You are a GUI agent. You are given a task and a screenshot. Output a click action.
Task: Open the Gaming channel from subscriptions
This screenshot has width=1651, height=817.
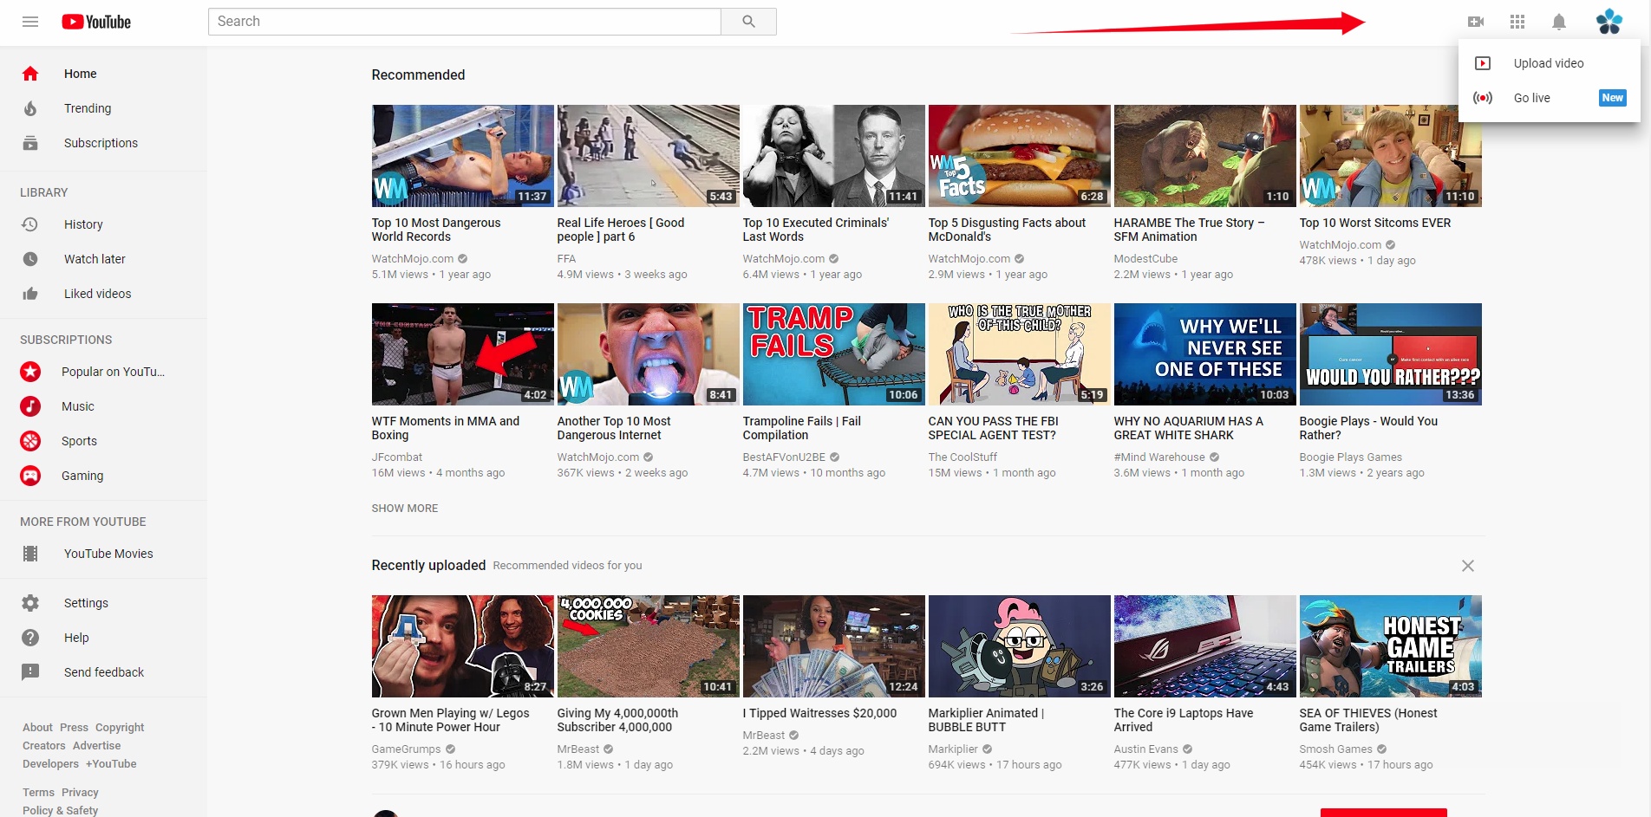pos(82,476)
